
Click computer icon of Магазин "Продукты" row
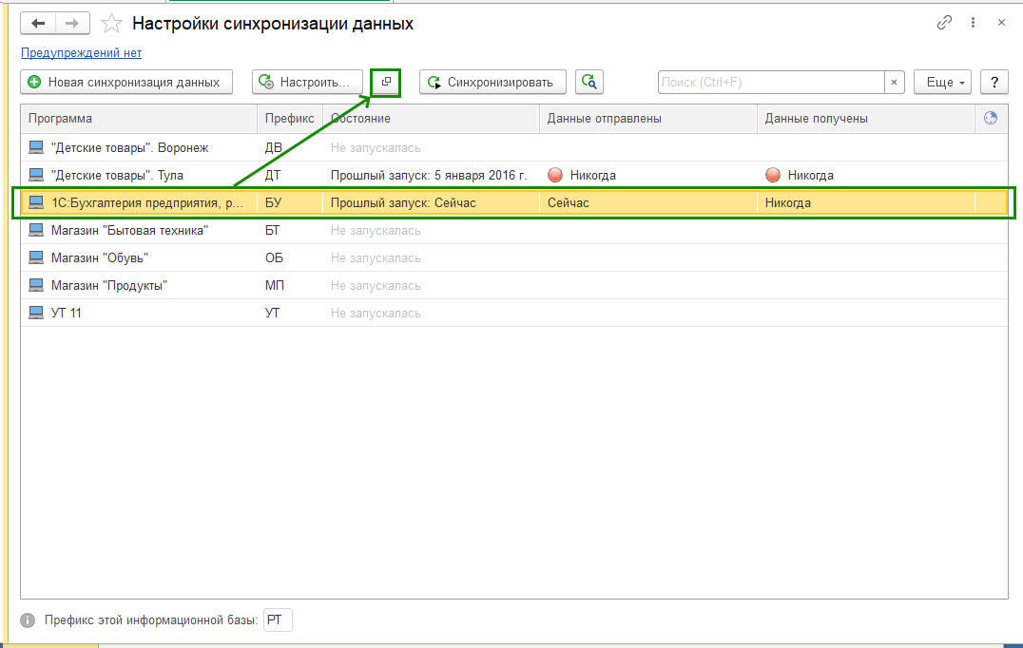(x=36, y=286)
